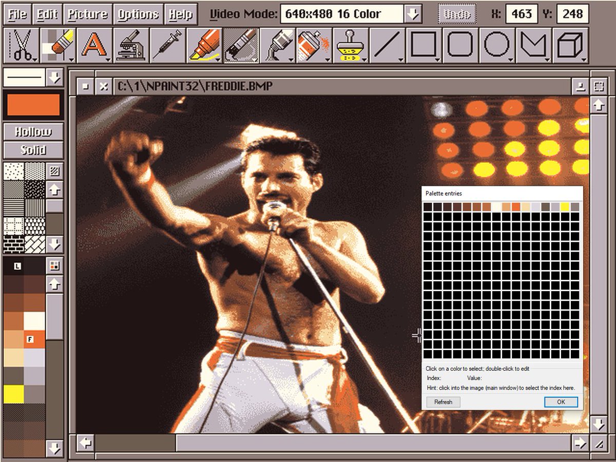Click the image scroll down arrow
Screen dimensions: 616x462
(598, 425)
